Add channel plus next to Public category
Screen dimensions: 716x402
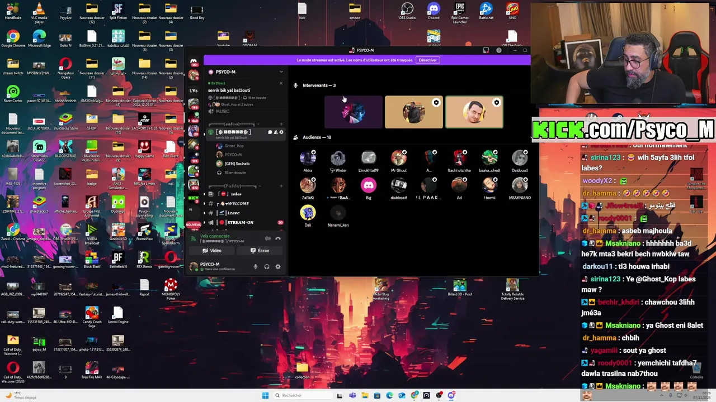(281, 186)
